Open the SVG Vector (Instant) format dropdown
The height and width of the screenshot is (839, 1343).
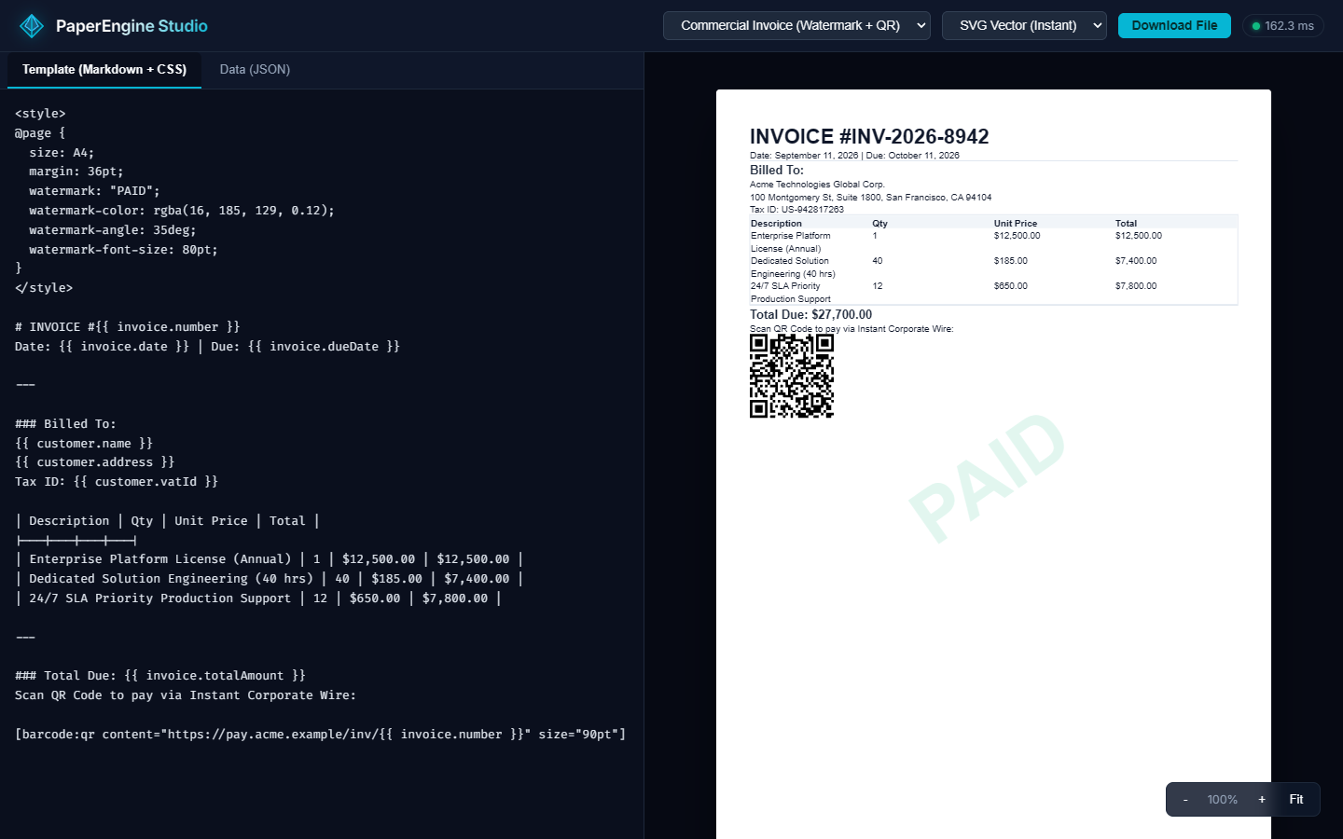1024,26
